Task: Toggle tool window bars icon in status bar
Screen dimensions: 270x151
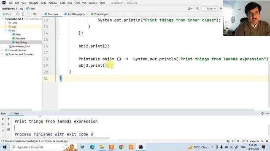Action: [2, 141]
